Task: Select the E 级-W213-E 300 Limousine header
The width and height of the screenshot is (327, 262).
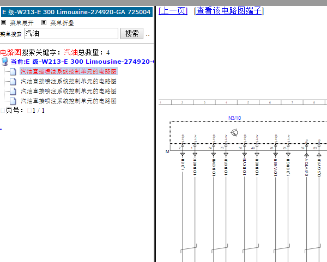Action: (76, 12)
